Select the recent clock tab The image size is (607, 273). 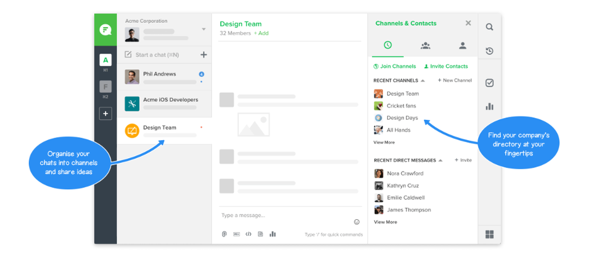(387, 45)
